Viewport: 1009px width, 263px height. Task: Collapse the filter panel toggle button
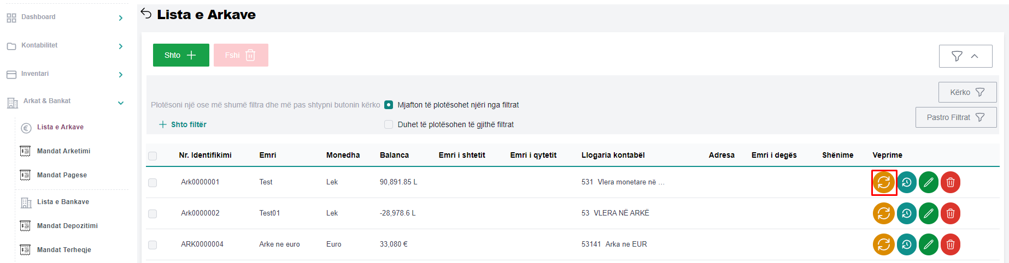965,56
